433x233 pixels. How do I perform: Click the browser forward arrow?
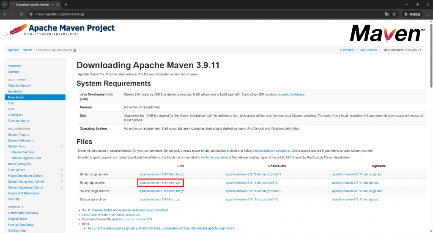click(x=13, y=14)
